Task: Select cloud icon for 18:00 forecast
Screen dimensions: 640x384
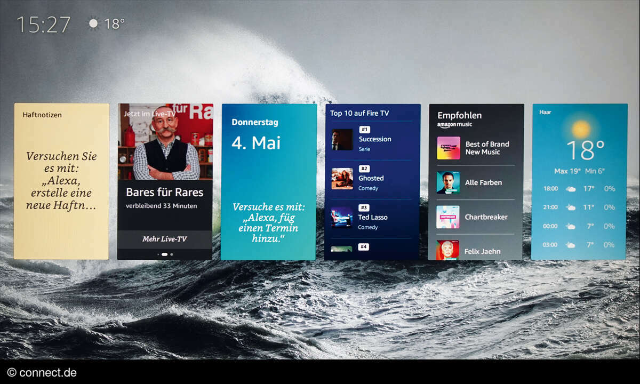Action: coord(571,189)
